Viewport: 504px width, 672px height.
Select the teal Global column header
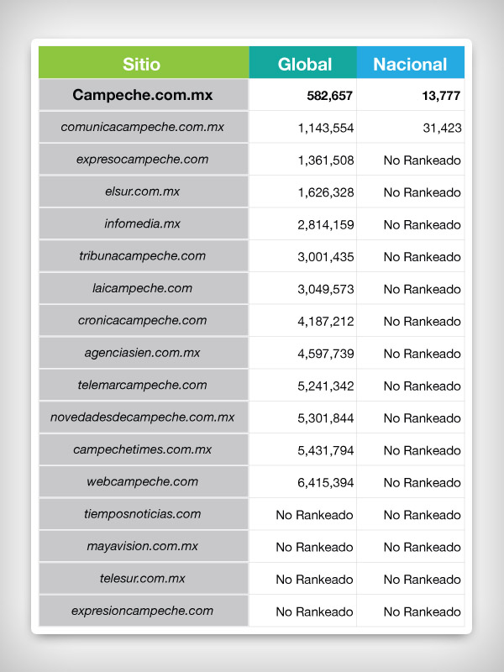303,62
